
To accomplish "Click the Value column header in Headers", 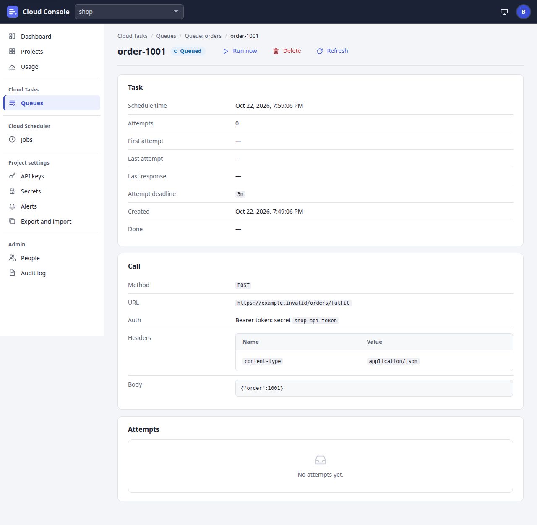I will pos(374,342).
